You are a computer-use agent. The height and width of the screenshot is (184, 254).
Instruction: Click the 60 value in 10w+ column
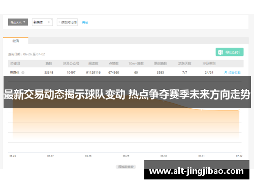136,73
